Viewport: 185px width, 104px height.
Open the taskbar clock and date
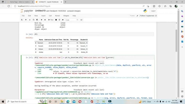pyautogui.click(x=175, y=101)
